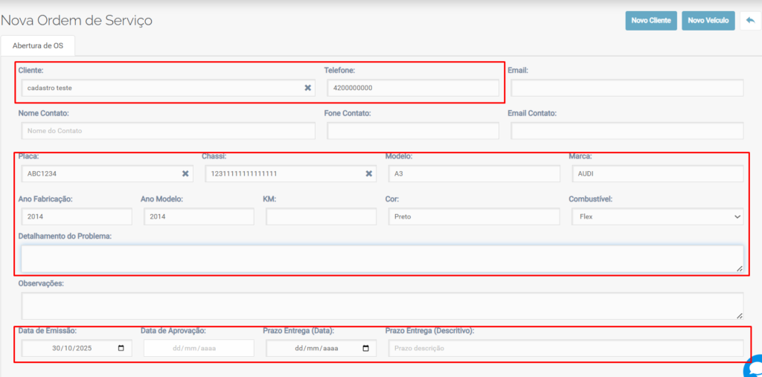Click the KM input field
Viewport: 762px width, 377px height.
321,216
